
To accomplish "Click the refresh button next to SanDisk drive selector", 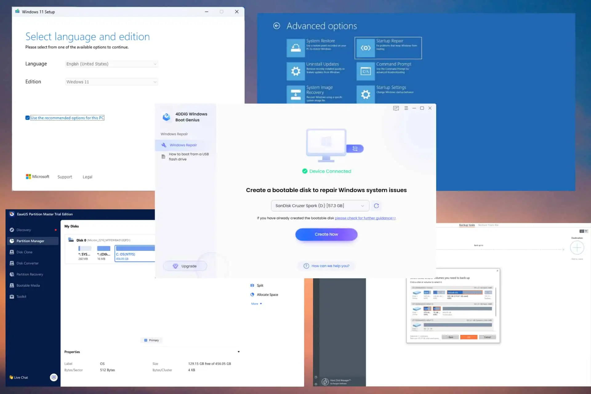I will pos(376,205).
